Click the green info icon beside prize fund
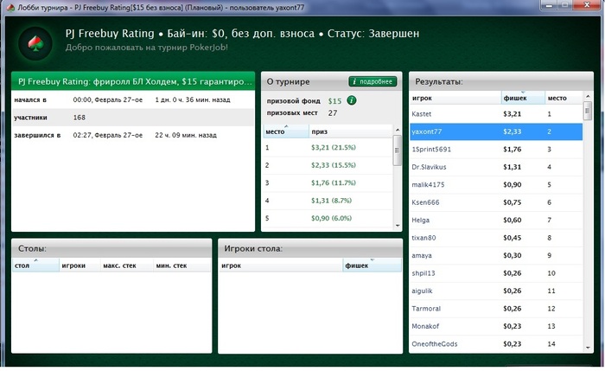This screenshot has height=371, width=605. point(352,100)
